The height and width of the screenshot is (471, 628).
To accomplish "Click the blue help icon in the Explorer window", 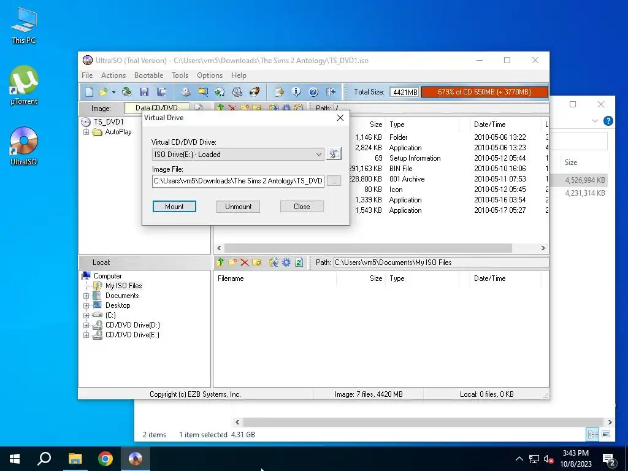I will point(608,121).
